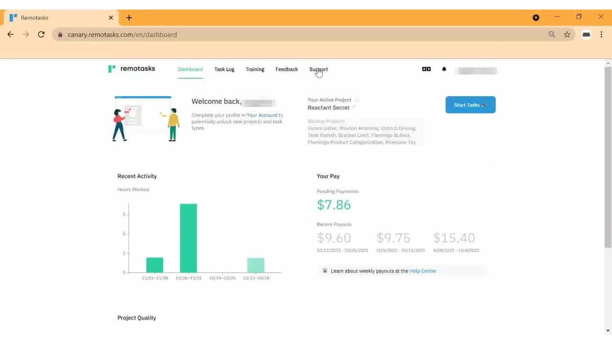
Task: Click the Start Tasks button
Action: (470, 105)
